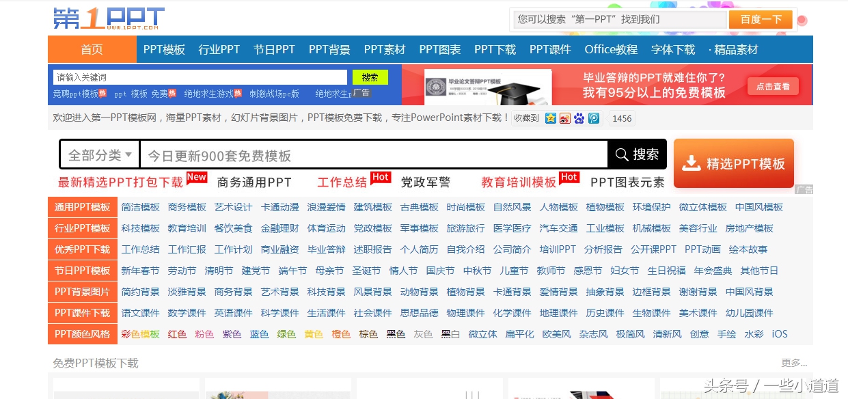Screen dimensions: 848x399
Task: Switch to the 节日PPT navigation tab
Action: [x=274, y=49]
